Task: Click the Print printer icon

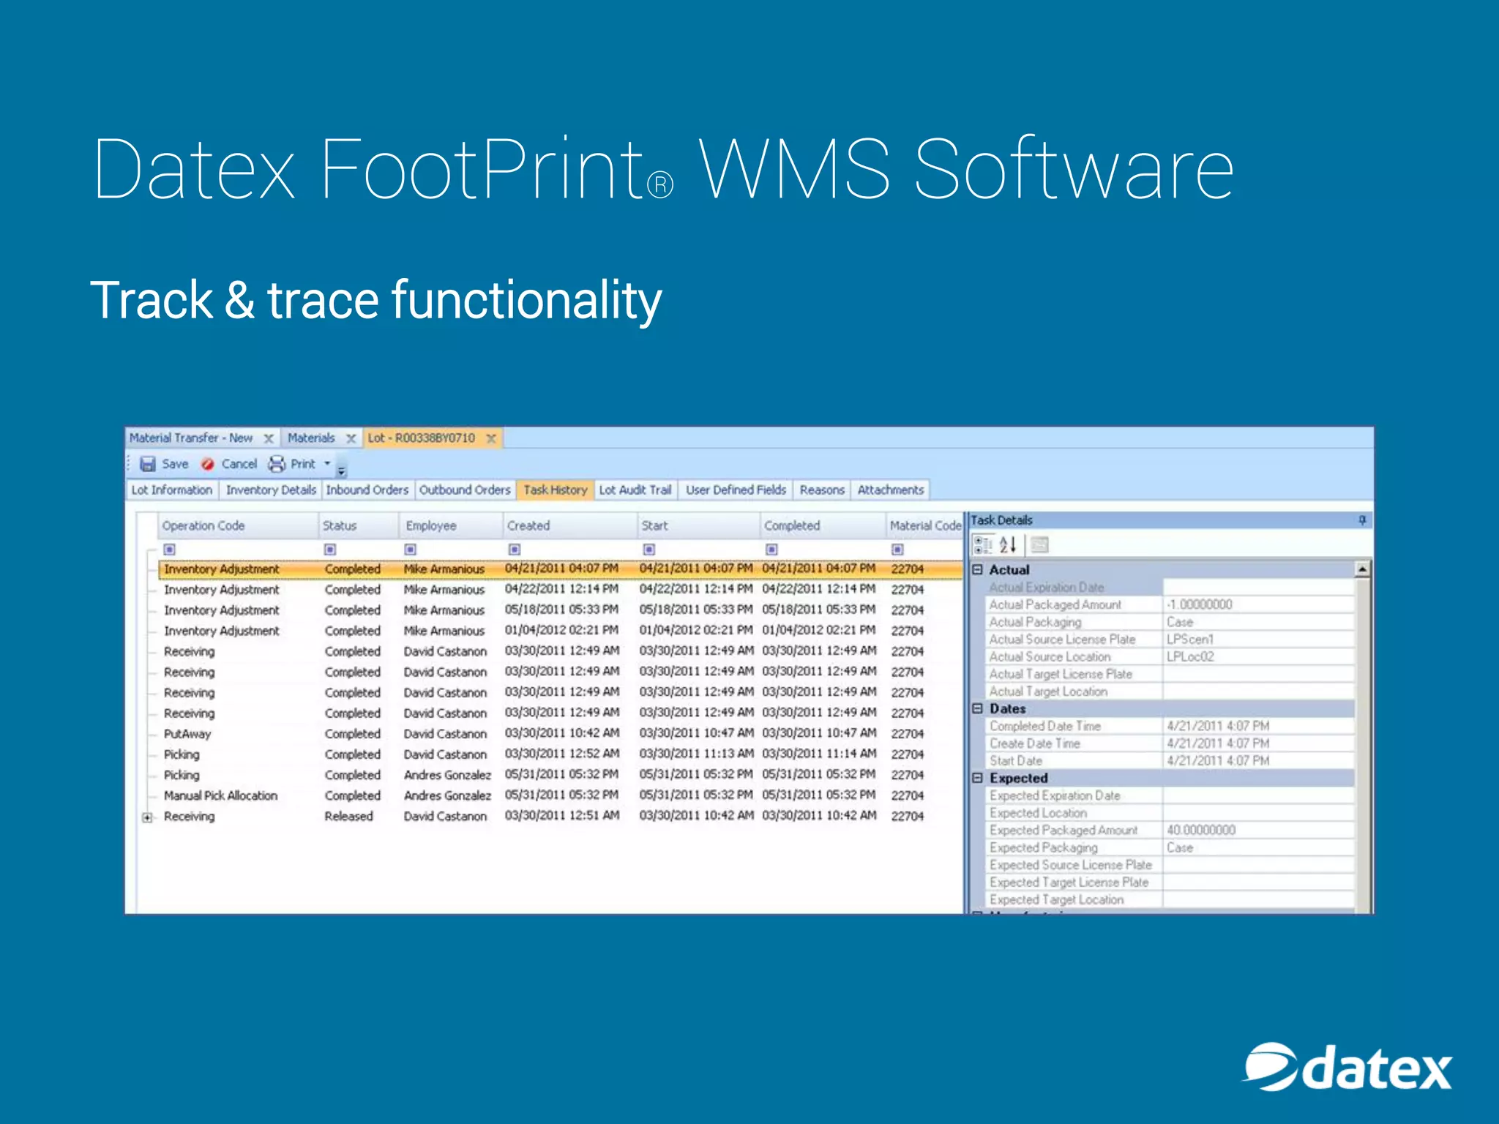Action: coord(277,464)
